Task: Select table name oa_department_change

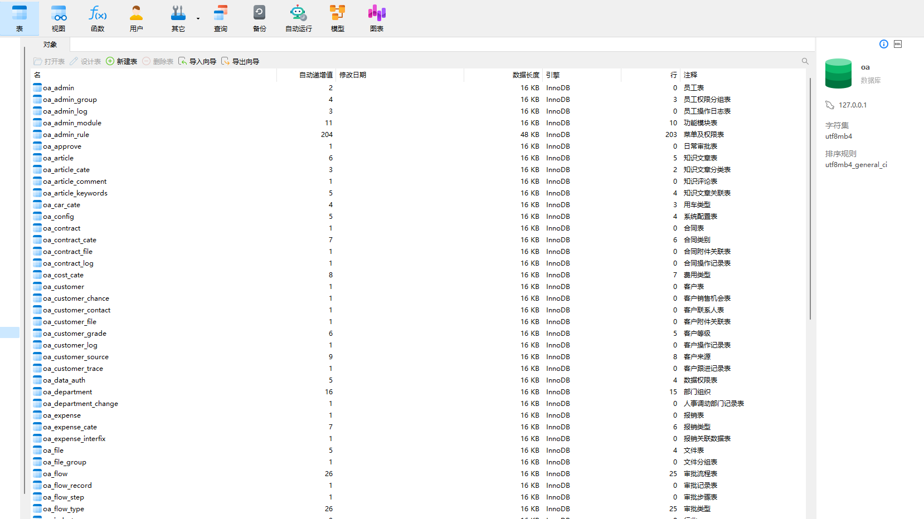Action: click(x=81, y=404)
